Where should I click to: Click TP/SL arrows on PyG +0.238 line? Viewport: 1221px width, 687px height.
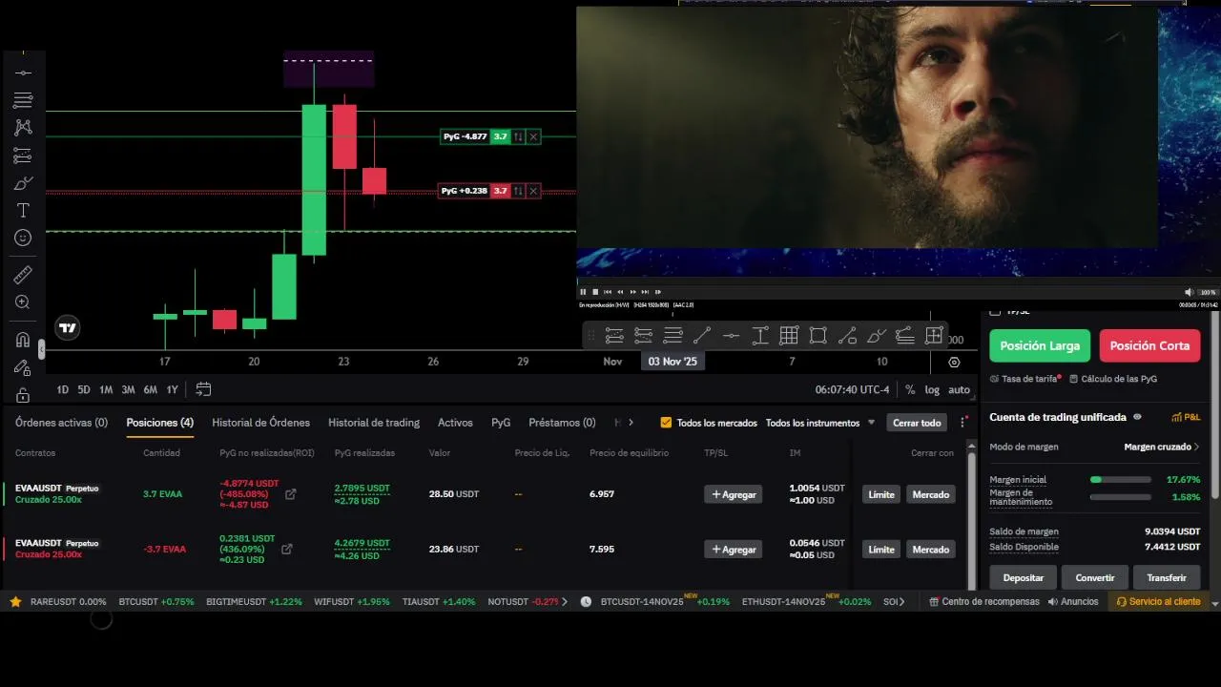tap(518, 191)
